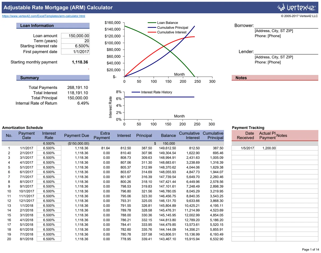Select the date received cell 1/5/2017
Viewport: 321px width, 253px height.
point(243,148)
